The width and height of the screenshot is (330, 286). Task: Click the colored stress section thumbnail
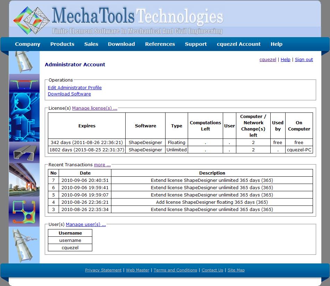coord(24,211)
